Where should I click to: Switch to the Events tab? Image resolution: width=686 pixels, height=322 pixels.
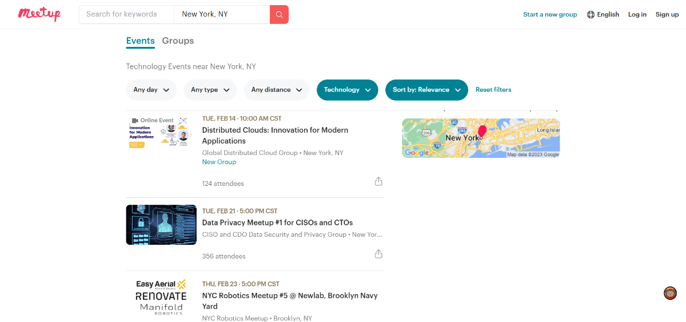[141, 41]
